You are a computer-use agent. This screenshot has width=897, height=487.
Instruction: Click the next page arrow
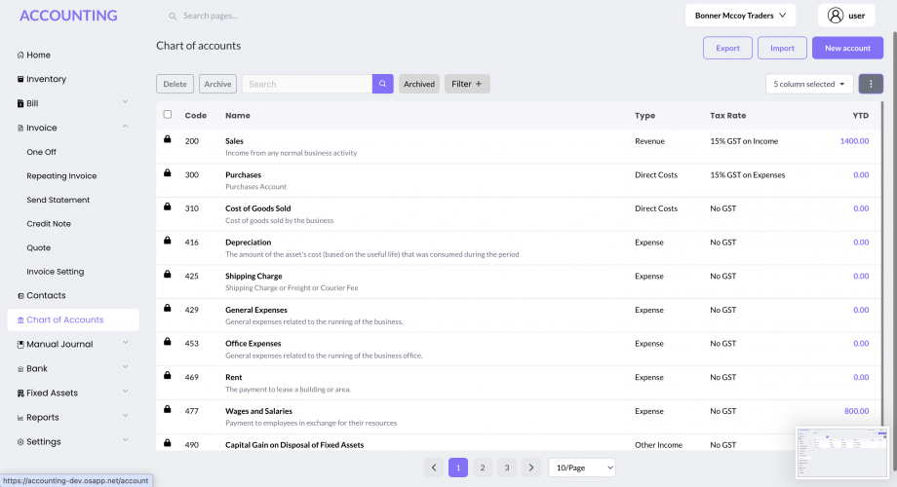click(530, 468)
